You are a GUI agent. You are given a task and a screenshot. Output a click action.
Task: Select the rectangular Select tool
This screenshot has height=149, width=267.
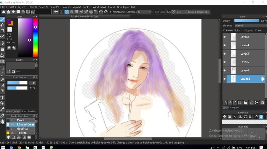click(2, 68)
